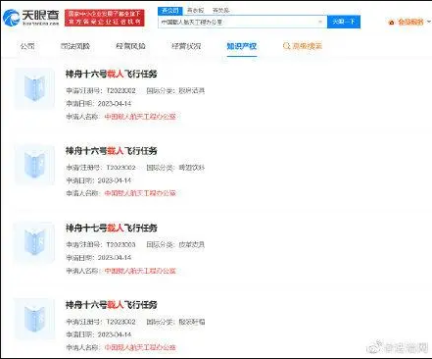This screenshot has height=359, width=432.
Task: Click the 天眼查 logo
Action: (x=31, y=18)
